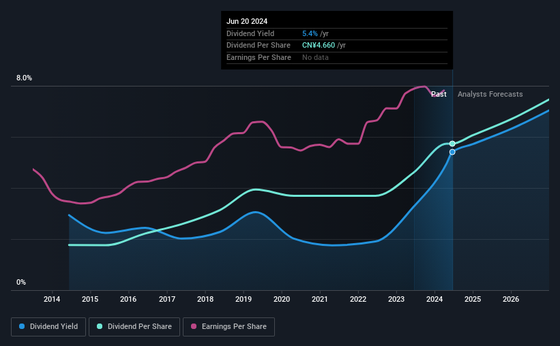Click the No data value in tooltip
This screenshot has height=346, width=560.
[x=315, y=57]
